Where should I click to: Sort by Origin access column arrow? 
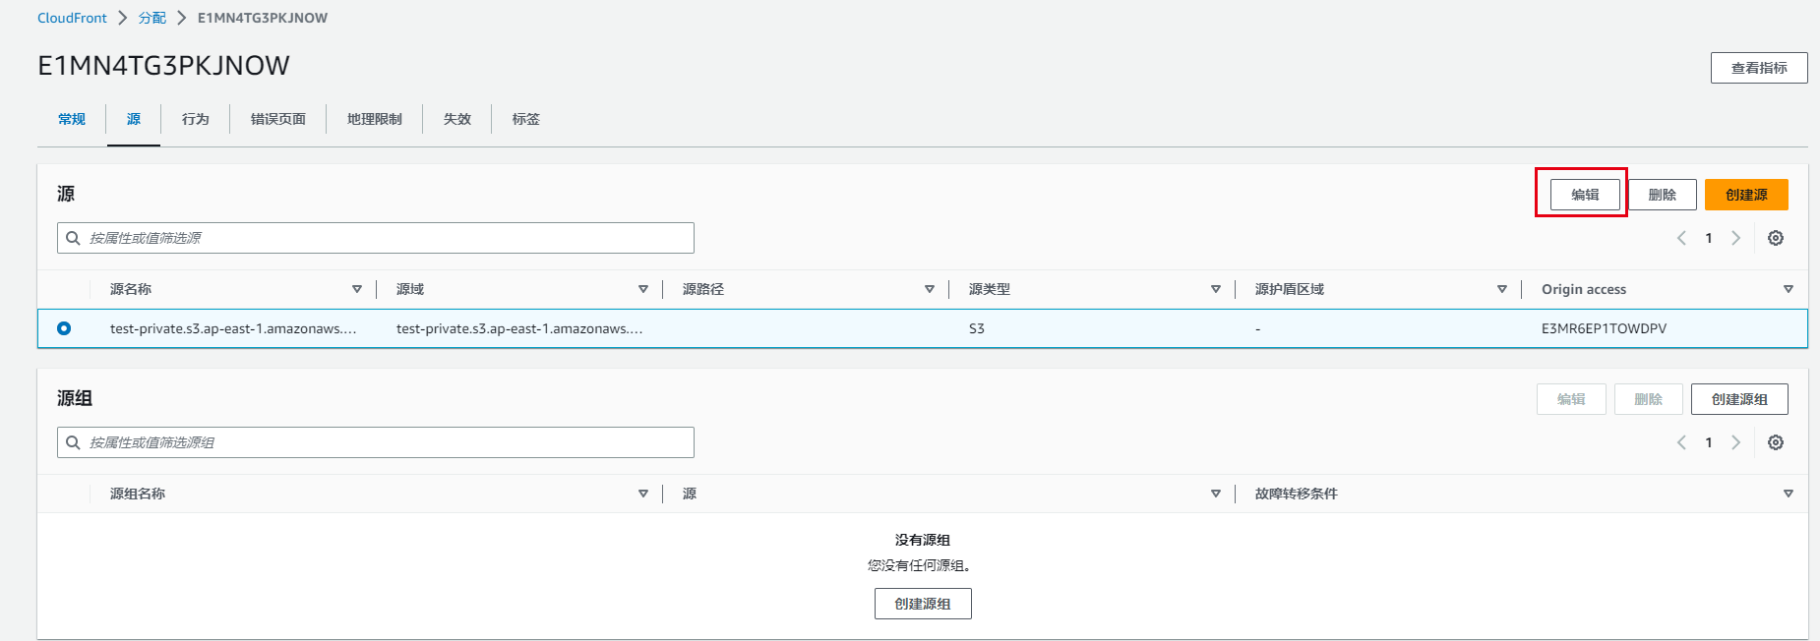1788,289
